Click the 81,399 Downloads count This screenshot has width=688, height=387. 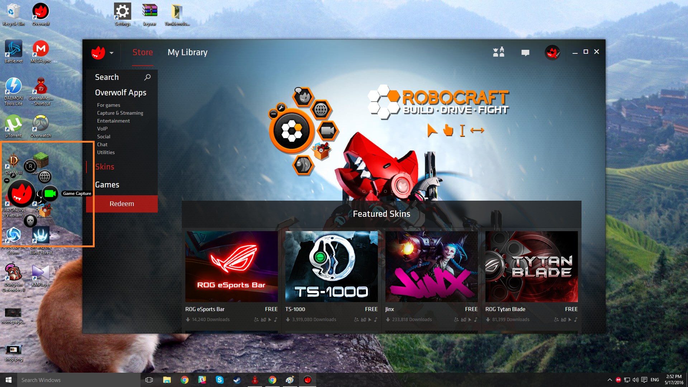point(511,319)
